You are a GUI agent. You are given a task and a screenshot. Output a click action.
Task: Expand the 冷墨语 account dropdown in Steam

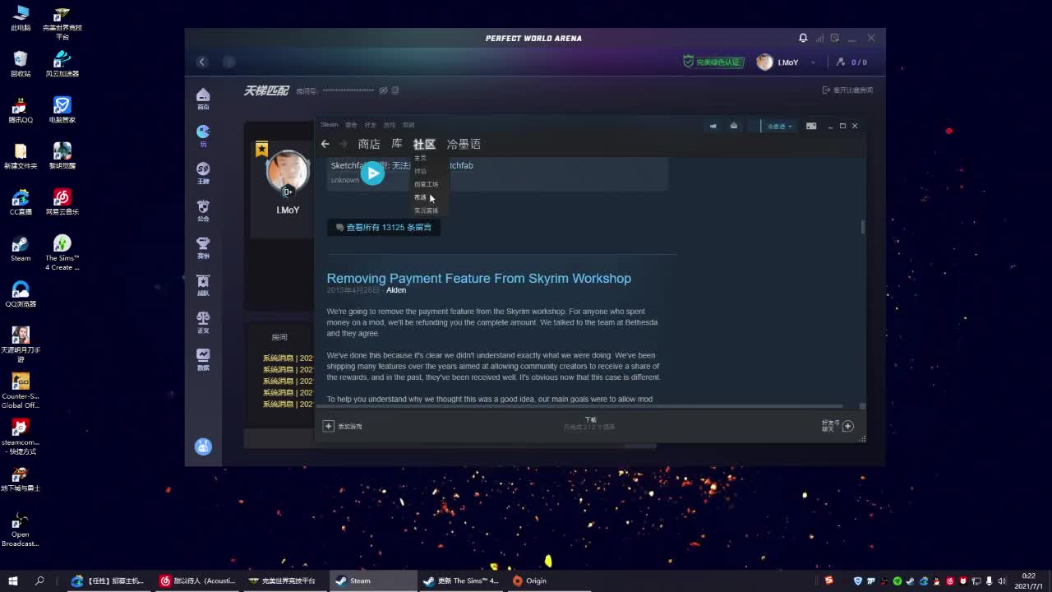coord(777,126)
